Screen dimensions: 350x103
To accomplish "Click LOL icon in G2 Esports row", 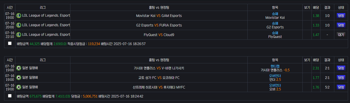I will (x=19, y=25).
